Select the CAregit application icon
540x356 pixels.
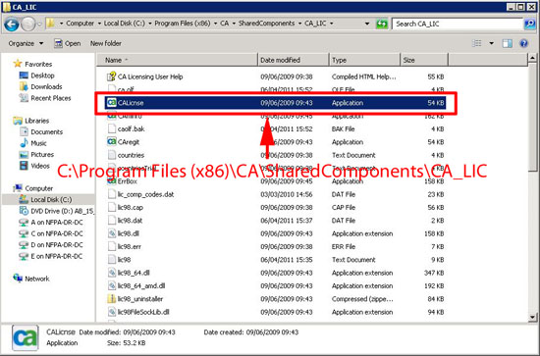pos(111,141)
